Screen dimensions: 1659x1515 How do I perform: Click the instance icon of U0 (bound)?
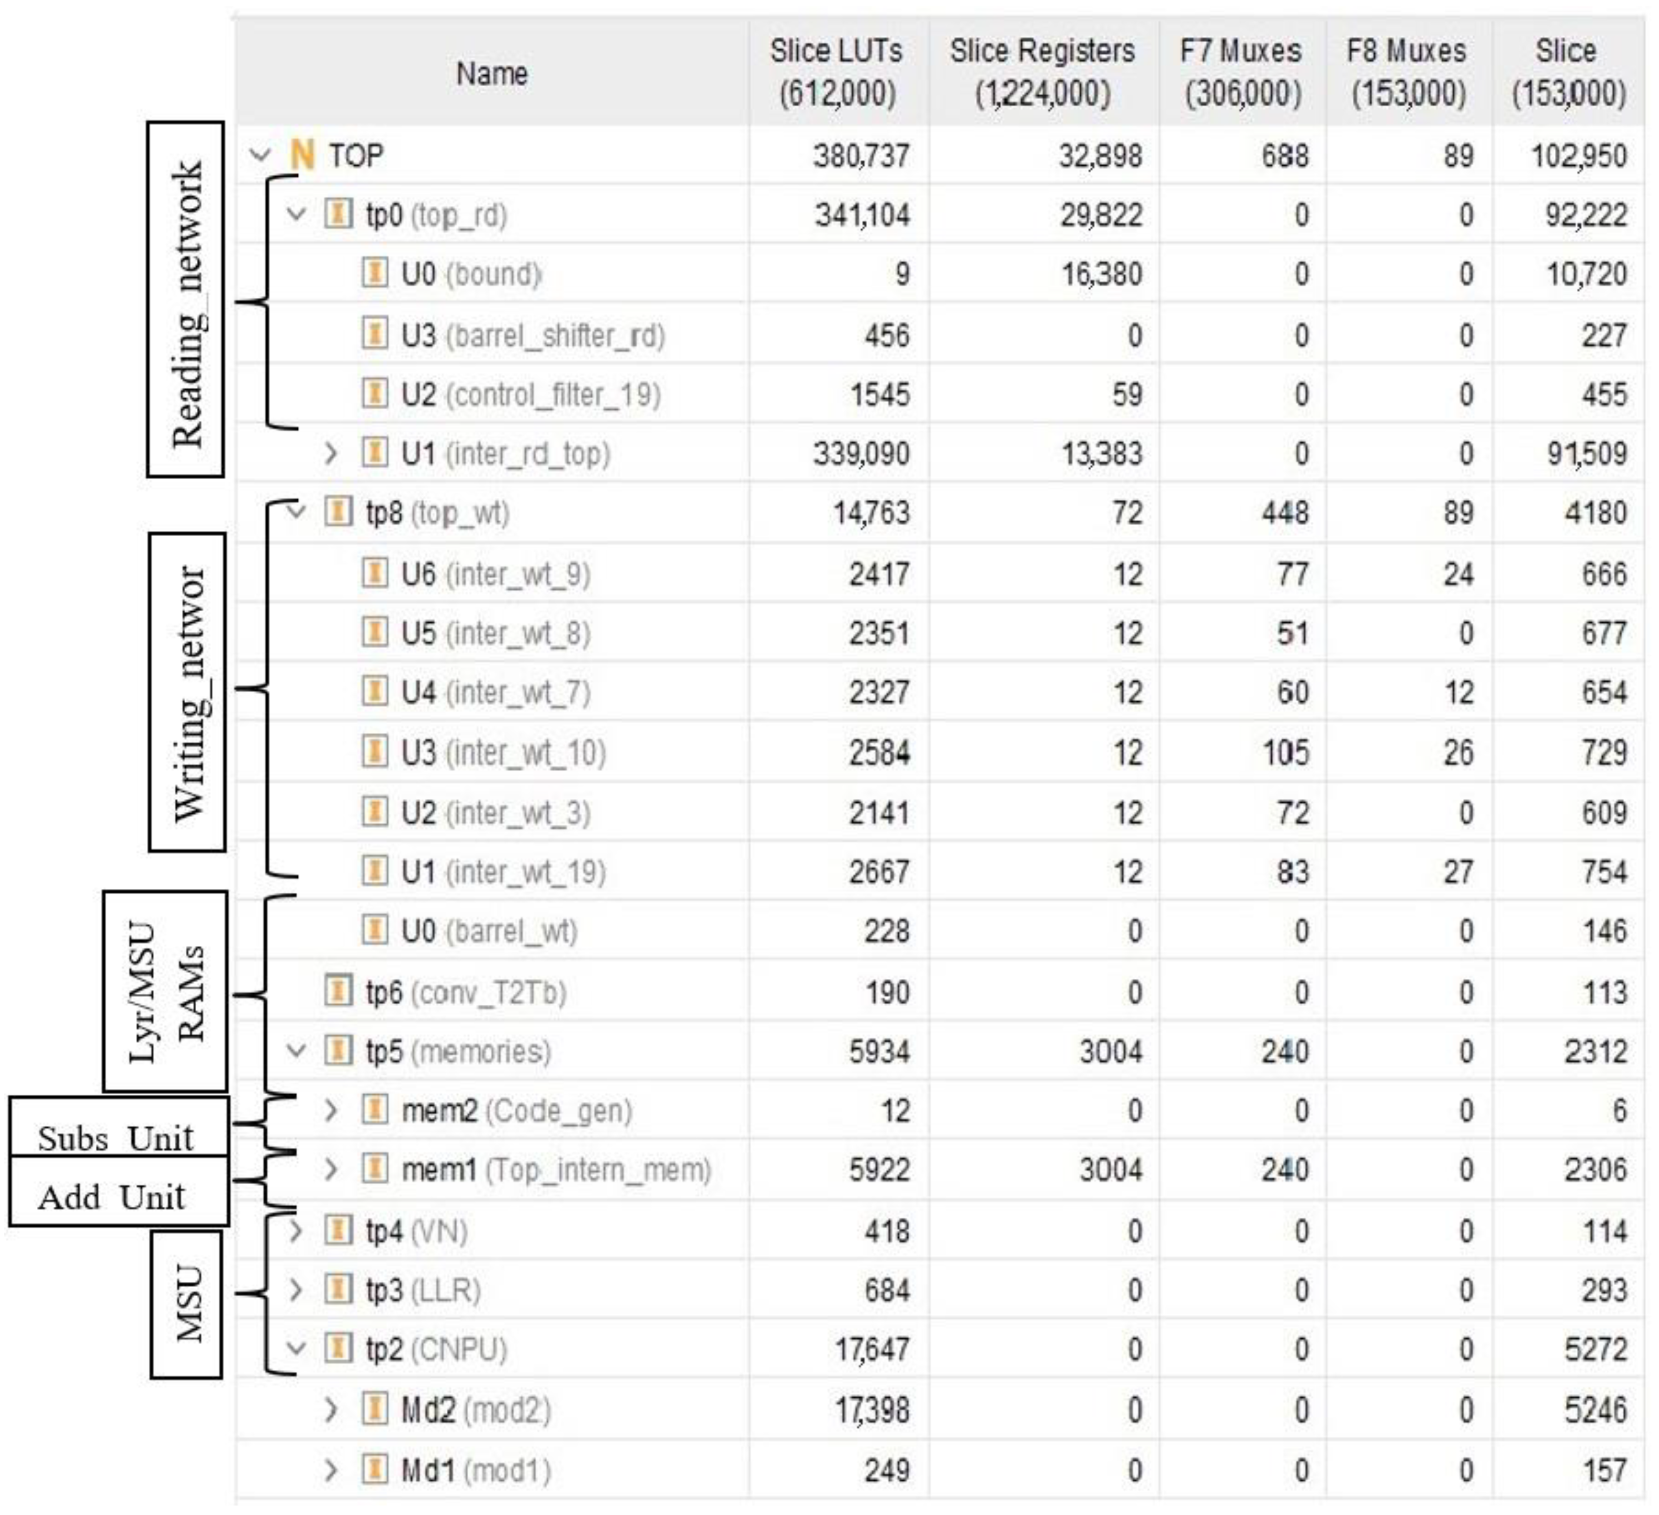coord(375,272)
